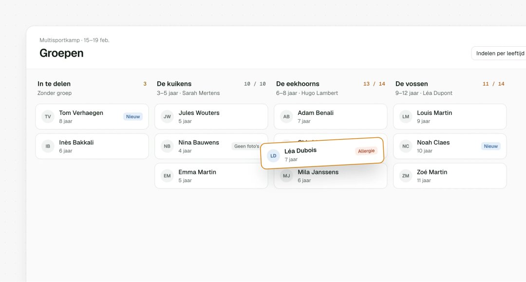Click the Geen foto's tag on Nina Bauwens
Screen dimensions: 526x282
coord(246,146)
